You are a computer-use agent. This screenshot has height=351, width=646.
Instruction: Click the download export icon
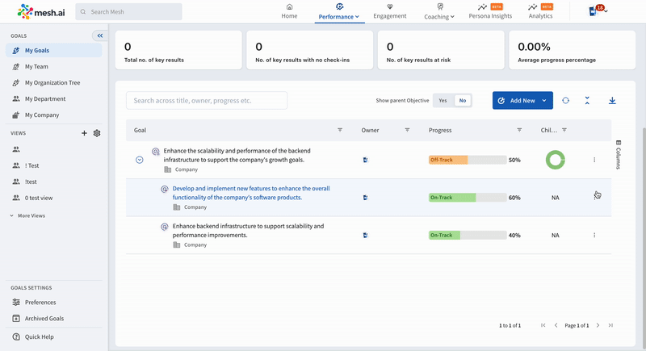click(611, 101)
